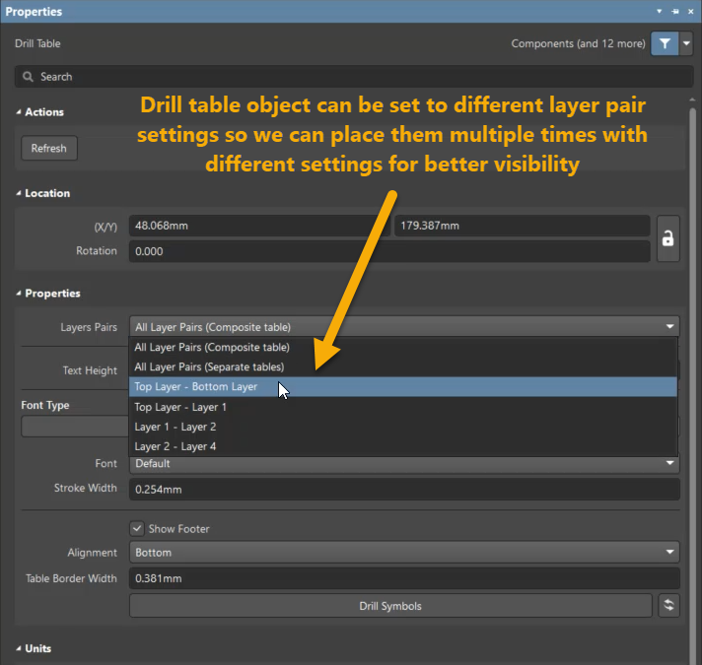The width and height of the screenshot is (702, 665).
Task: Open the Properties panel options arrow
Action: pyautogui.click(x=659, y=11)
